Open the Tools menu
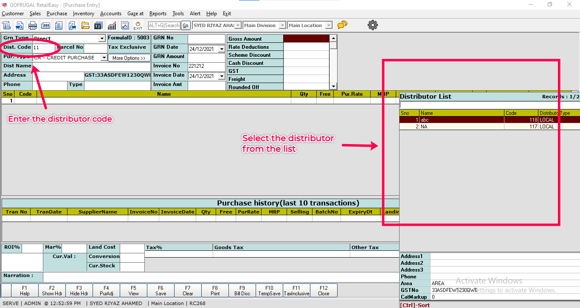The width and height of the screenshot is (580, 308). (x=178, y=14)
